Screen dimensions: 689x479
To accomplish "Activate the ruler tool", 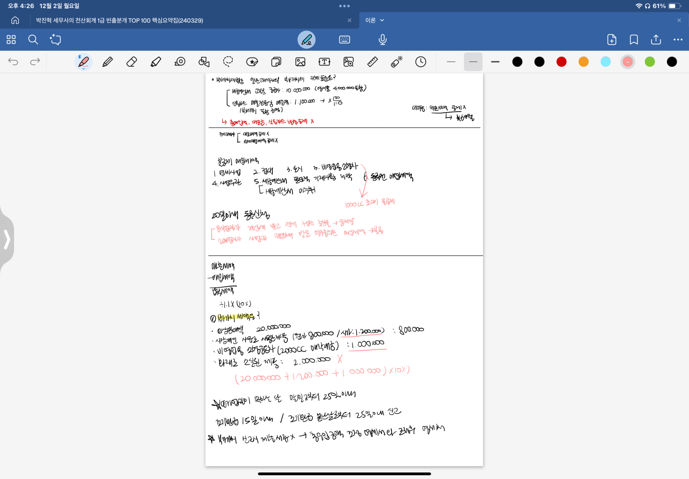I will point(372,62).
